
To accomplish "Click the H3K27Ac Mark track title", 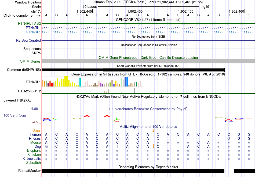I will tap(148, 97).
